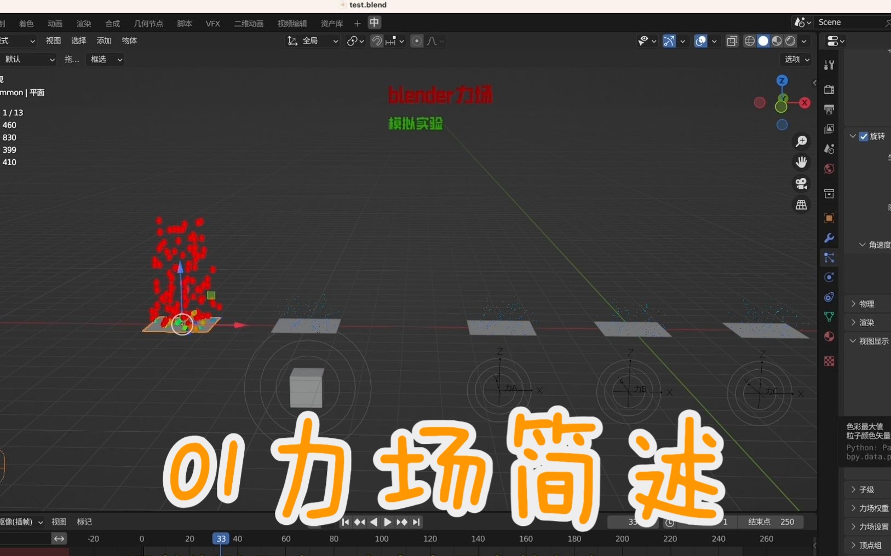Screen dimensions: 891x556
Task: Open the 选项 options dropdown
Action: pos(796,59)
